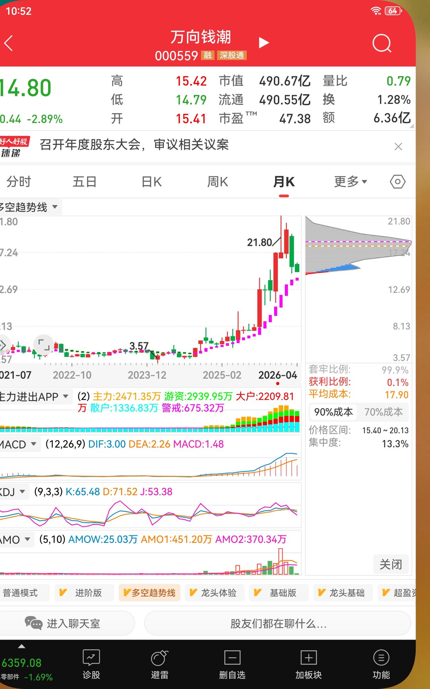This screenshot has height=689, width=430.
Task: Tap the index value 6359.08
Action: [21, 663]
